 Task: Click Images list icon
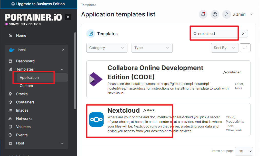pos(10,110)
